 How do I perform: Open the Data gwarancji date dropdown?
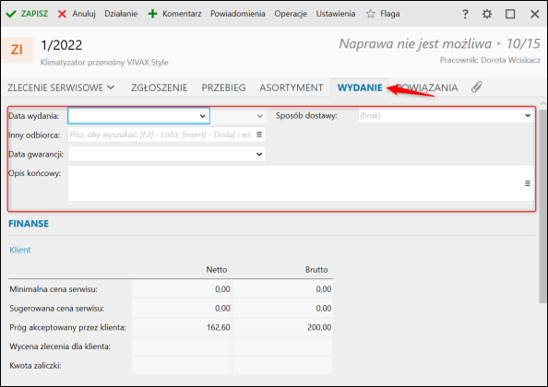click(259, 154)
